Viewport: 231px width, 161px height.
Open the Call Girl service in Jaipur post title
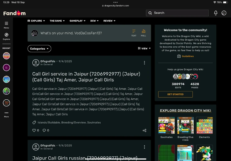click(86, 77)
